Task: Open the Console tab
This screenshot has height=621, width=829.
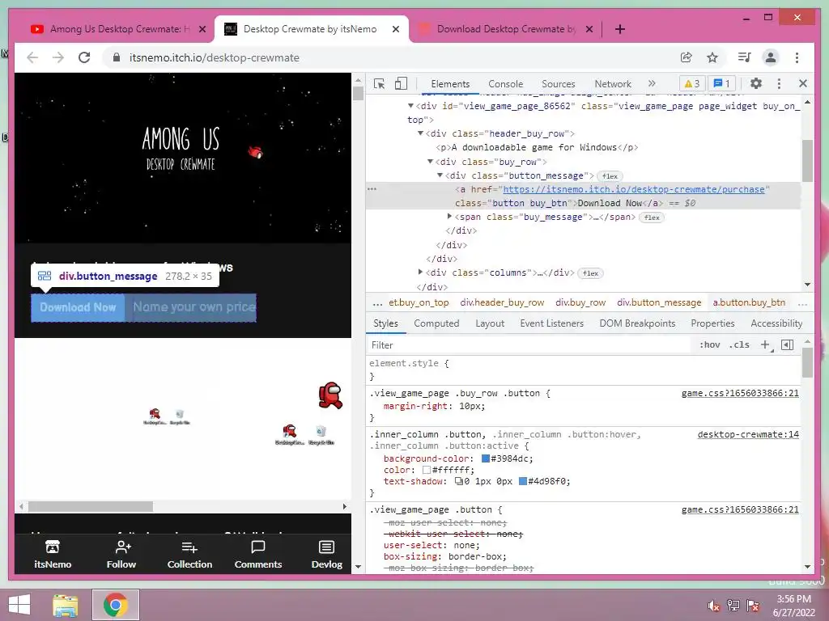Action: pos(505,84)
